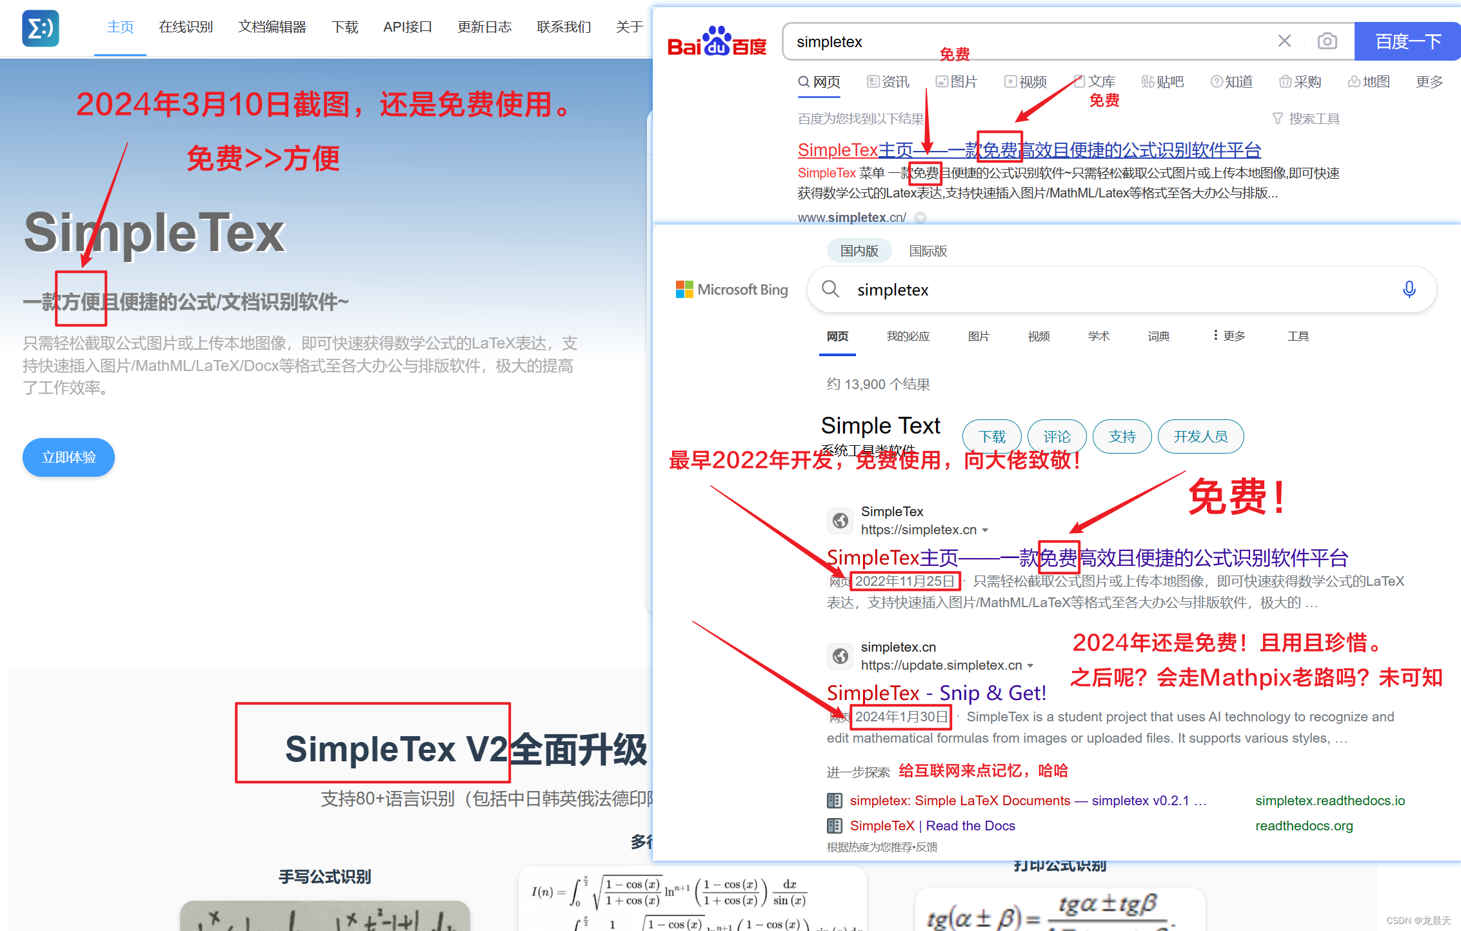The width and height of the screenshot is (1461, 931).
Task: Expand the https://simpletex.cn result dropdown arrow
Action: click(985, 530)
